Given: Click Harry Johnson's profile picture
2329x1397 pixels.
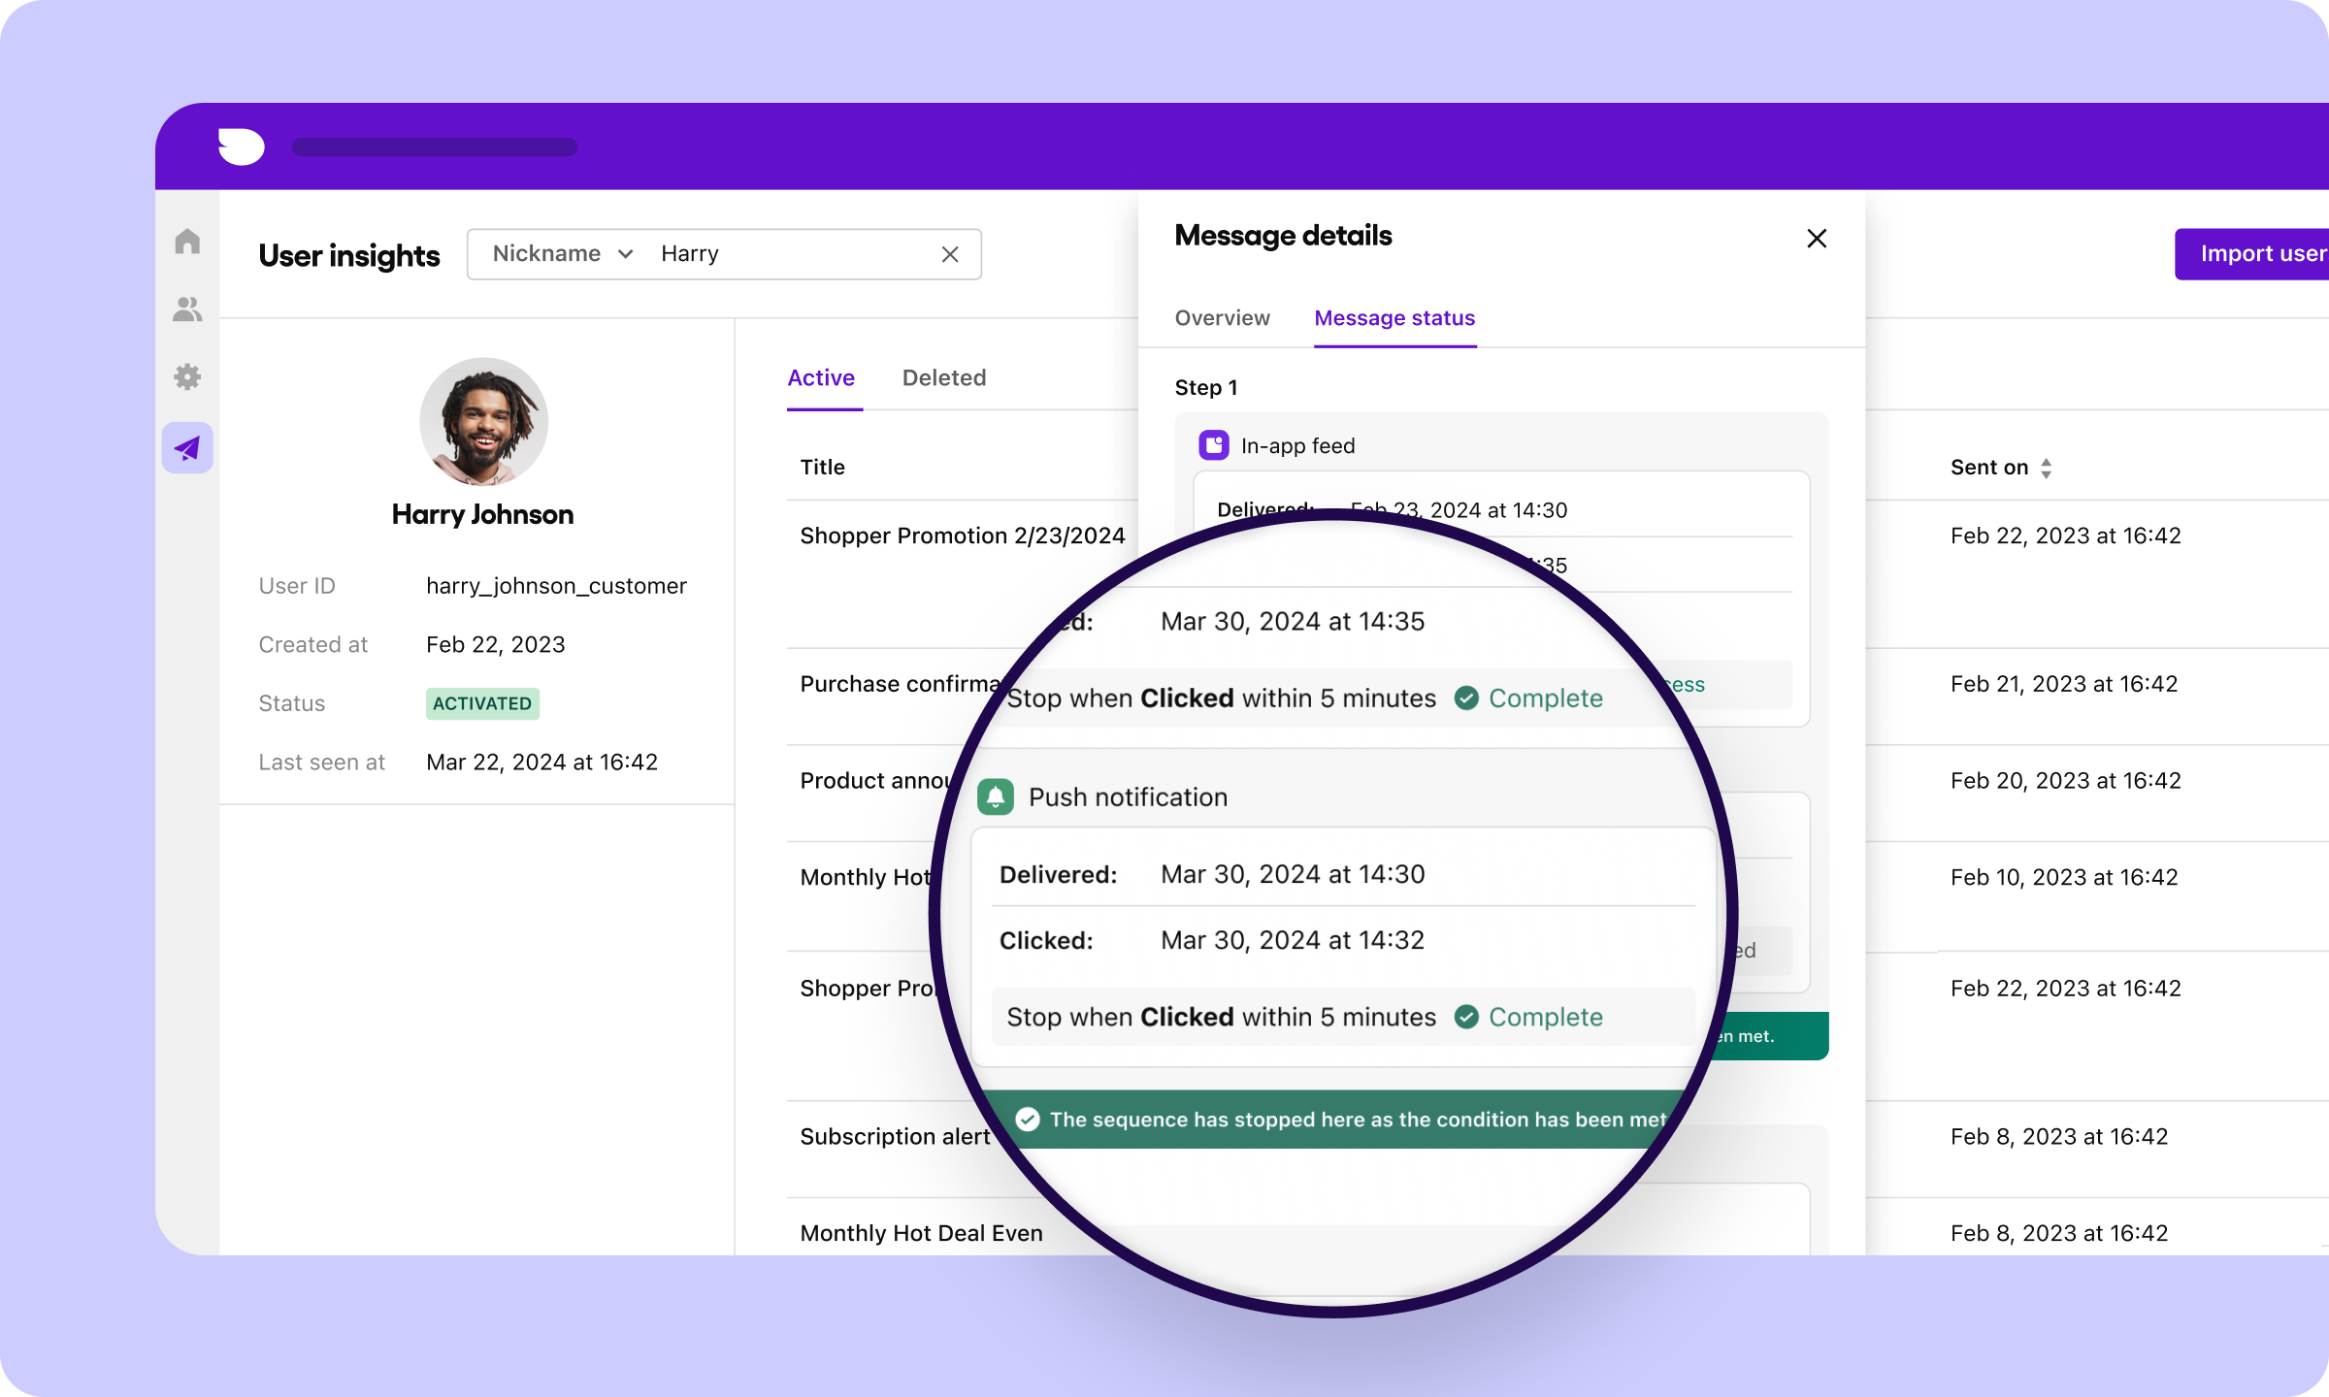Looking at the screenshot, I should pos(482,421).
